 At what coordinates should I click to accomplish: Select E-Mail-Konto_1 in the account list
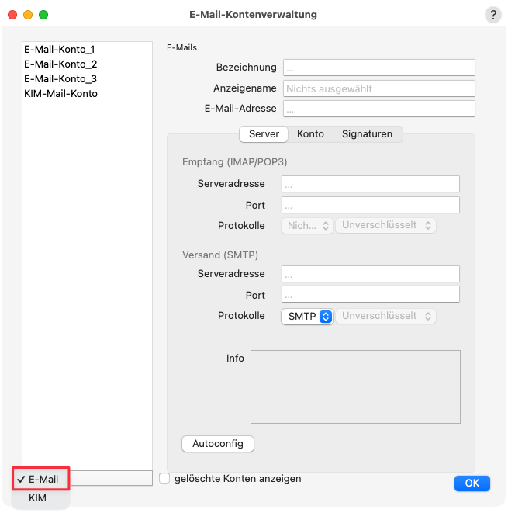60,50
